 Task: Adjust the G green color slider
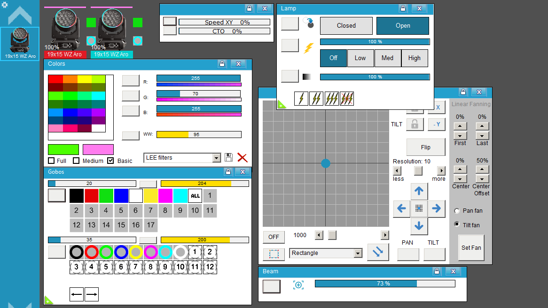click(198, 93)
